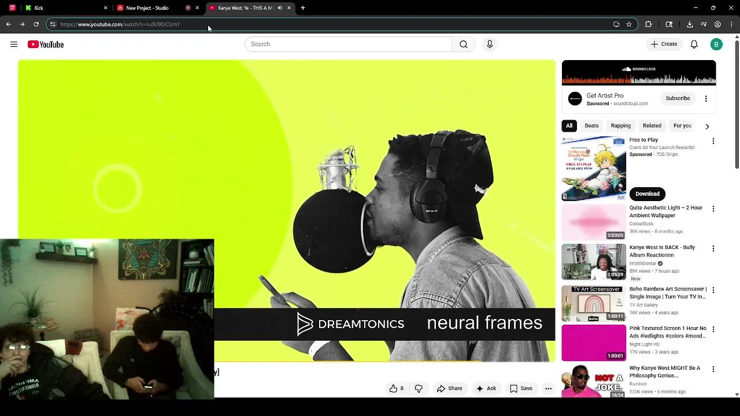The width and height of the screenshot is (740, 416).
Task: Select the All filter chip
Action: [x=569, y=126]
